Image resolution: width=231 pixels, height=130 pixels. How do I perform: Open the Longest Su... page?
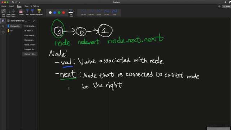pyautogui.click(x=30, y=49)
